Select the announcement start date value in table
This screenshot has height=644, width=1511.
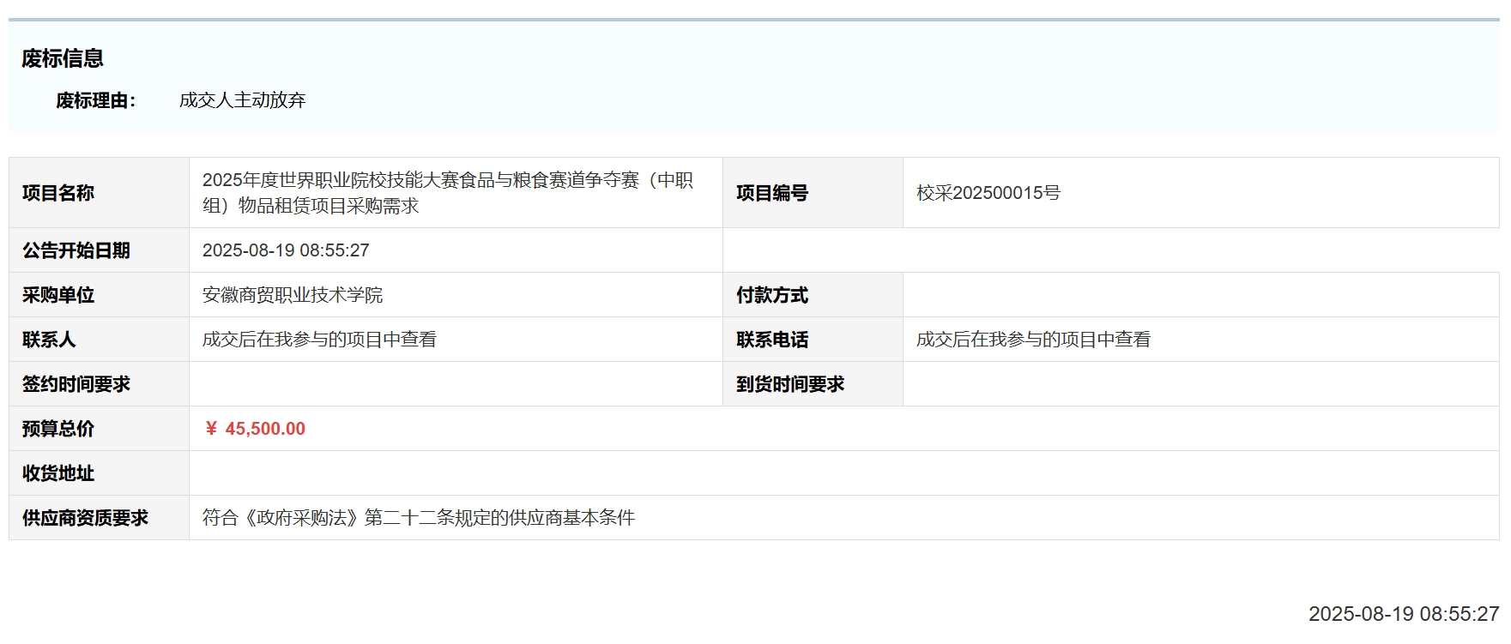pyautogui.click(x=286, y=250)
